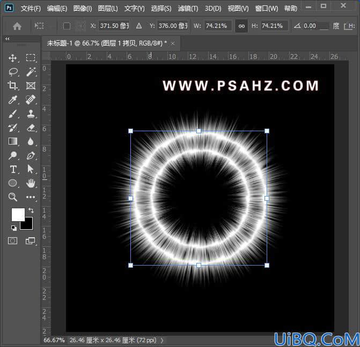Screen dimensions: 360x347
Task: Select the Clone Stamp tool
Action: 31,114
